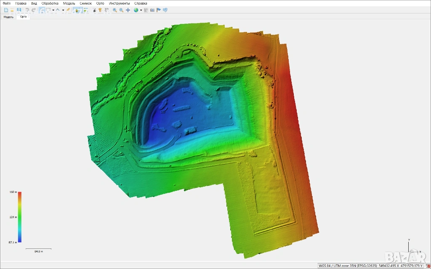Switch to the Модель tab
Screen dimensions: 431x269
8,17
